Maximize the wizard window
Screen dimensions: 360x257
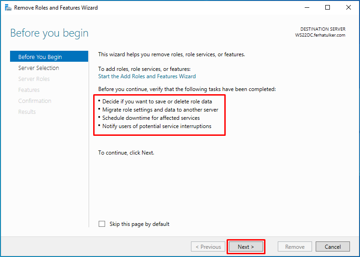pos(328,8)
